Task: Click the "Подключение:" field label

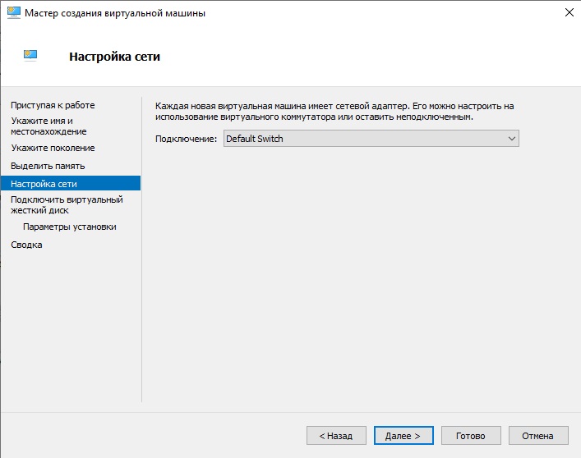Action: [186, 140]
